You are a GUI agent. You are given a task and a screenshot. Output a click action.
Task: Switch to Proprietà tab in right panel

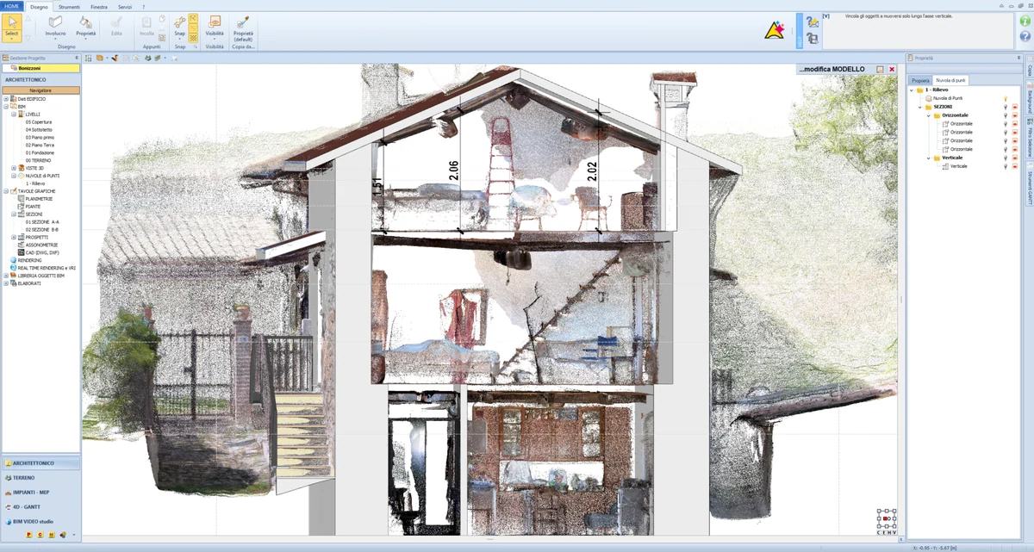921,80
